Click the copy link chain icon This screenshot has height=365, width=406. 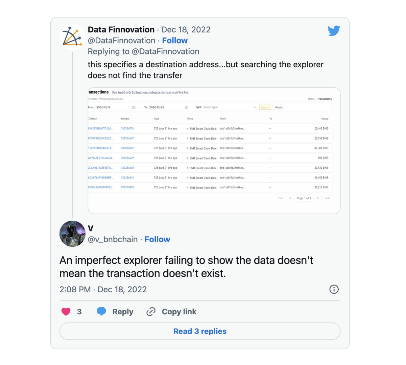point(151,312)
